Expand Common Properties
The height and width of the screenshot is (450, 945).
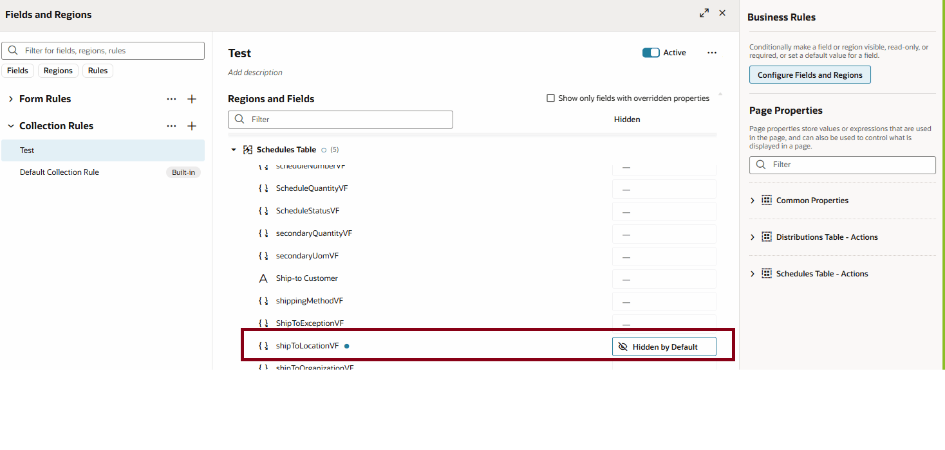[x=753, y=201]
